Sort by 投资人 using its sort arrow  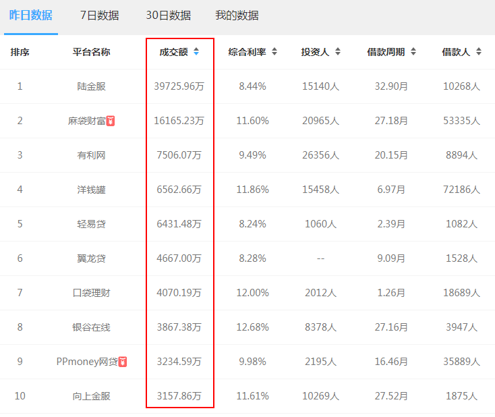click(338, 51)
